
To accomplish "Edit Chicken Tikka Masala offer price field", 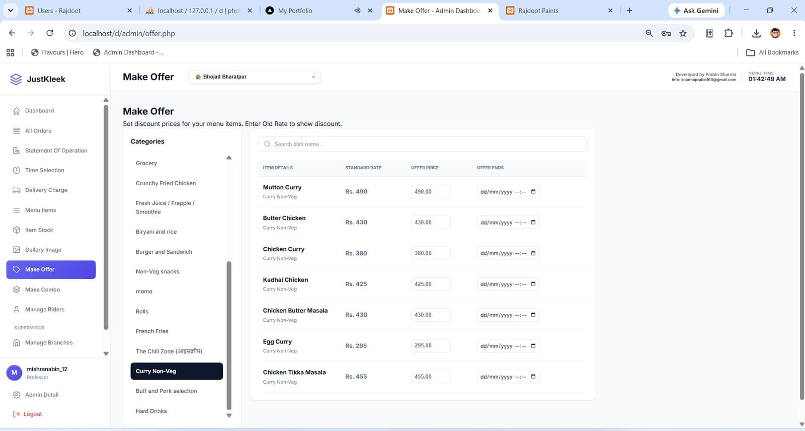I will pyautogui.click(x=431, y=377).
